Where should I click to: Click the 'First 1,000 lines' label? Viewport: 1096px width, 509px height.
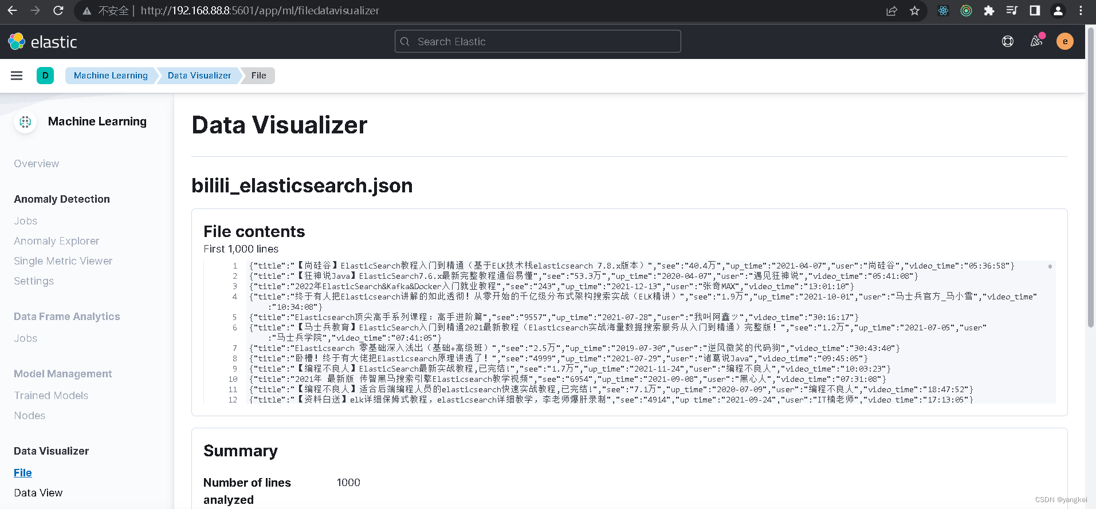[x=241, y=249]
